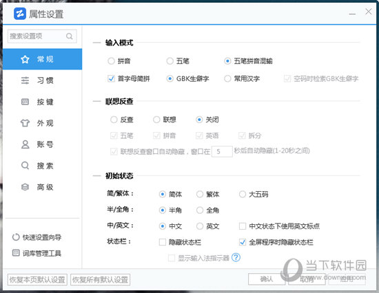379x293 pixels.
Task: Open the help question mark icon
Action: (236, 257)
